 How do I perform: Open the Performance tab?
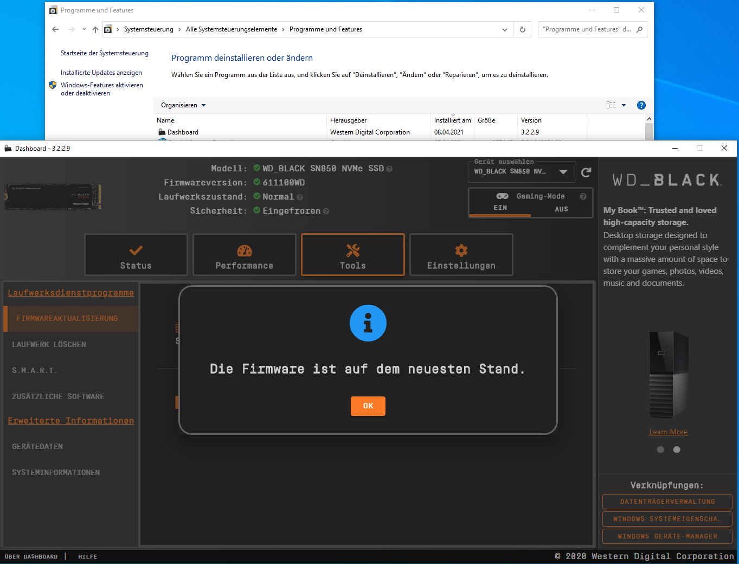coord(245,255)
